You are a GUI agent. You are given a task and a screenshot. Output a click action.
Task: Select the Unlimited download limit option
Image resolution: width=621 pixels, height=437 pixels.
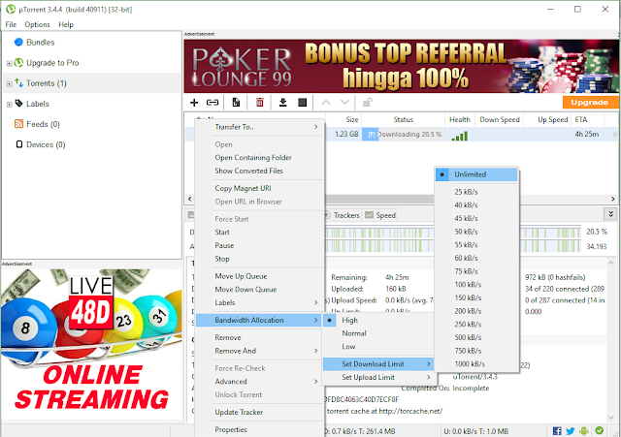(x=476, y=174)
